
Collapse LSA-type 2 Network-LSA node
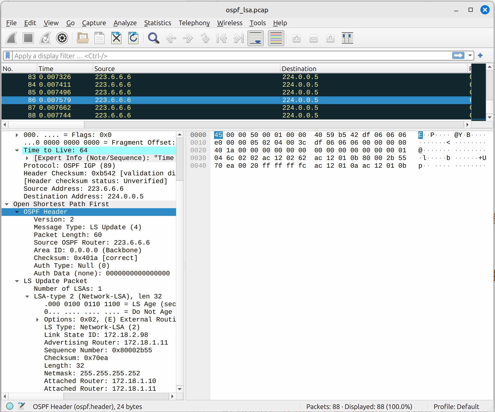27,296
